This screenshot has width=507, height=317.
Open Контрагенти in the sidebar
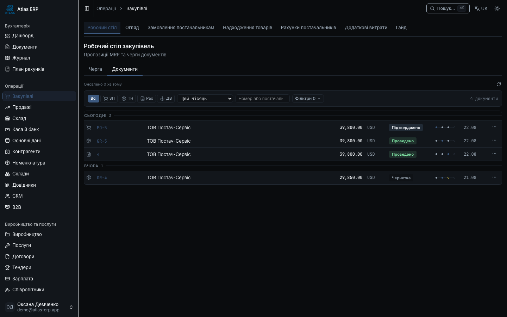(39, 151)
